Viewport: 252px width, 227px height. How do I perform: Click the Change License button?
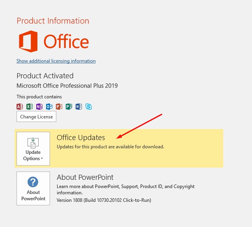pyautogui.click(x=36, y=116)
